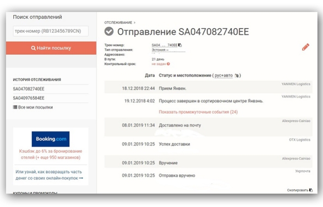
Task: Expand Показать промежуточные события (24)
Action: point(198,112)
